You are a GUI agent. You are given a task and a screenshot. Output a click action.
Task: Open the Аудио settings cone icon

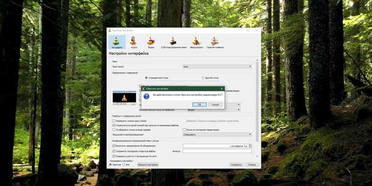[x=134, y=42]
